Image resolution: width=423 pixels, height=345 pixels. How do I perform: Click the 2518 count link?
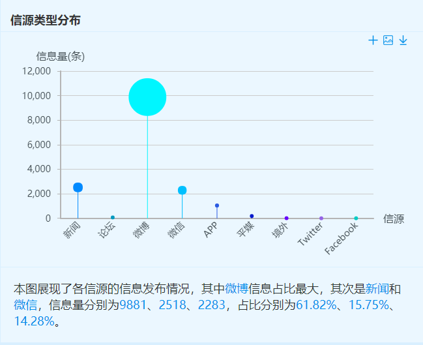coord(172,305)
